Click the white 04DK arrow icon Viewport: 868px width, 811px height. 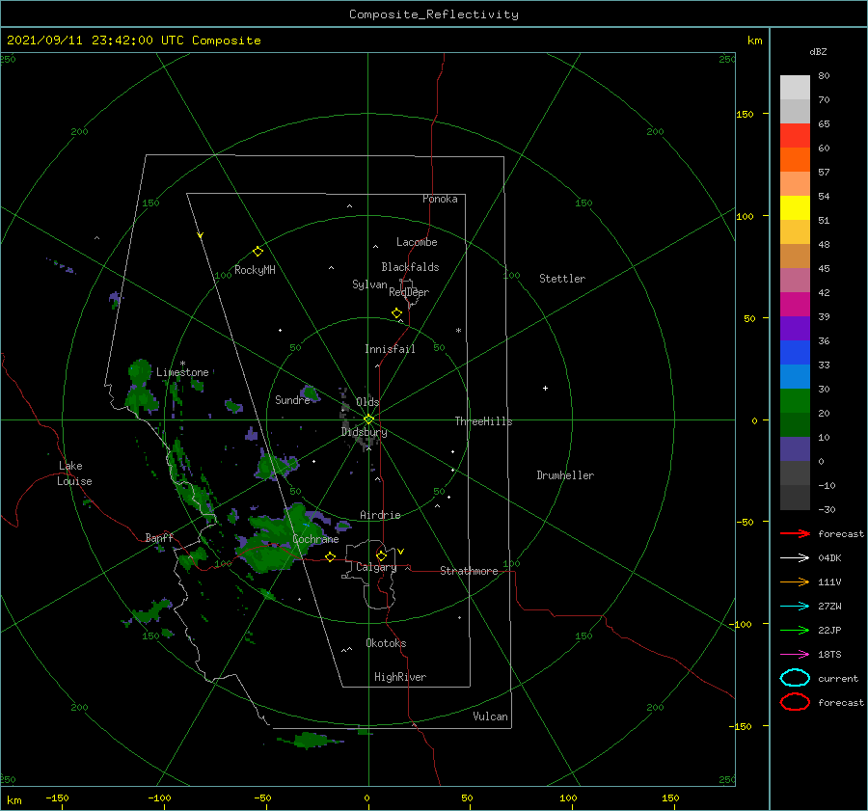795,557
